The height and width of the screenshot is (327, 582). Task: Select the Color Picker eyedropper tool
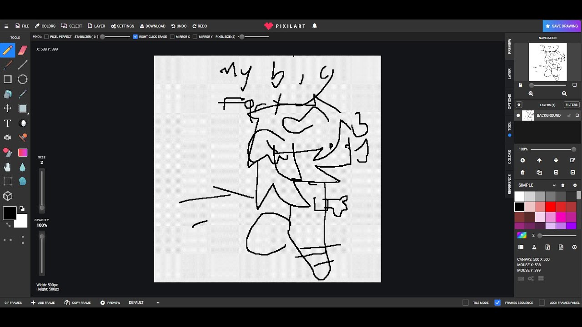23,94
